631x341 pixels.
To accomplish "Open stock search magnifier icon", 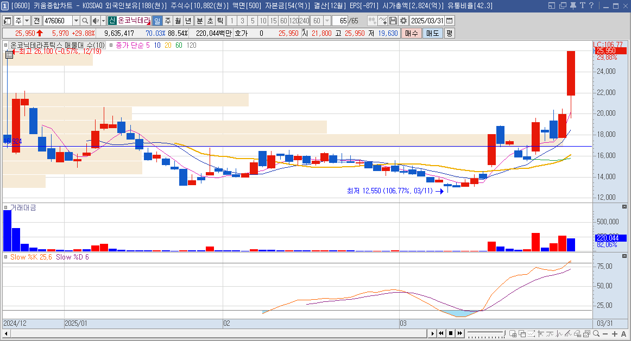I will 85,21.
